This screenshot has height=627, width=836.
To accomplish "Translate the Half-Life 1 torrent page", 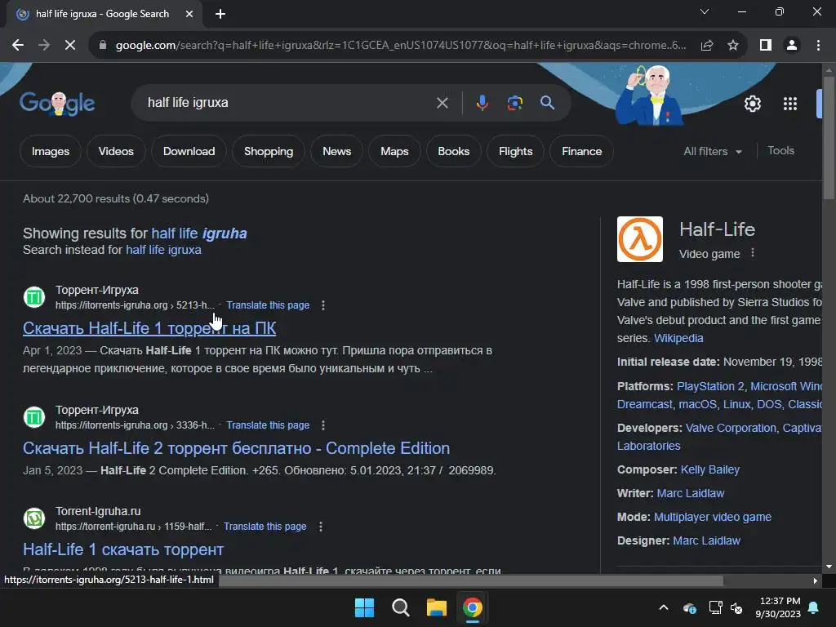I will pos(268,305).
